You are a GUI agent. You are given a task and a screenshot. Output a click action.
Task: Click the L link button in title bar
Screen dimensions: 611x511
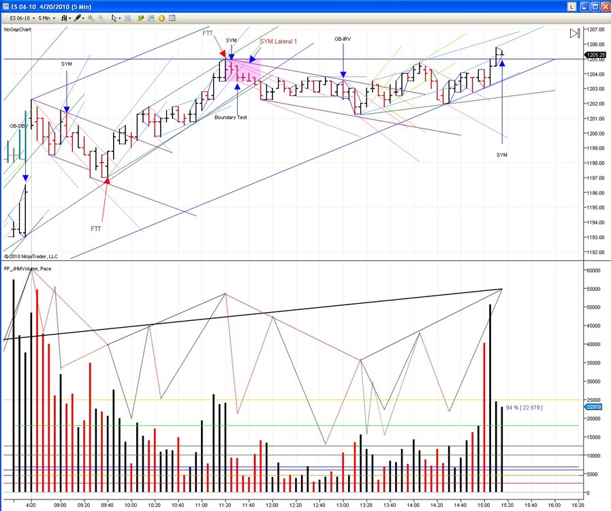571,7
